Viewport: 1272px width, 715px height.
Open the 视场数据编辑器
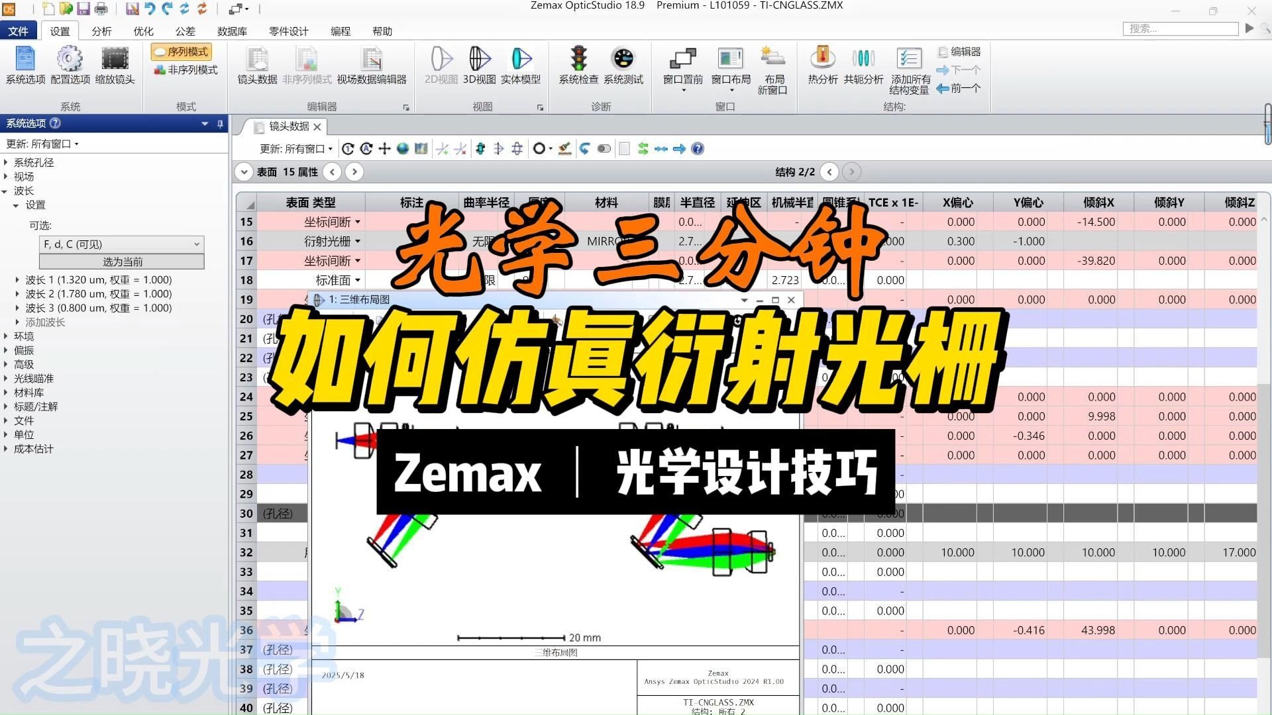click(x=372, y=65)
